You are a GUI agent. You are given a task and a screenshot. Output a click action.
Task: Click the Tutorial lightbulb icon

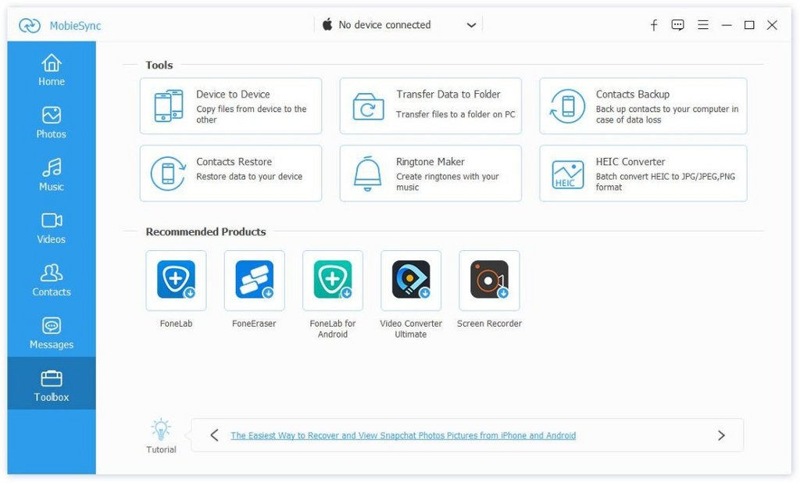click(161, 429)
